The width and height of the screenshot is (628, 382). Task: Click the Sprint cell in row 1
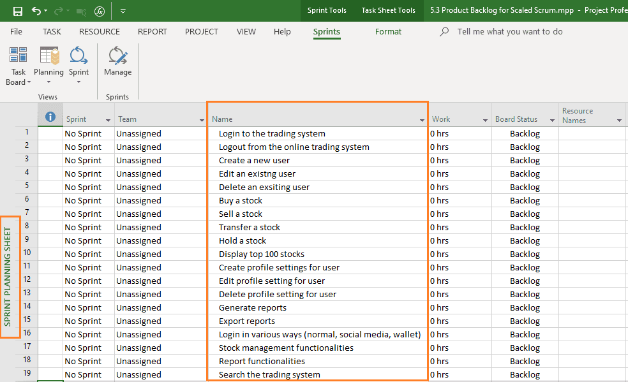(x=89, y=133)
